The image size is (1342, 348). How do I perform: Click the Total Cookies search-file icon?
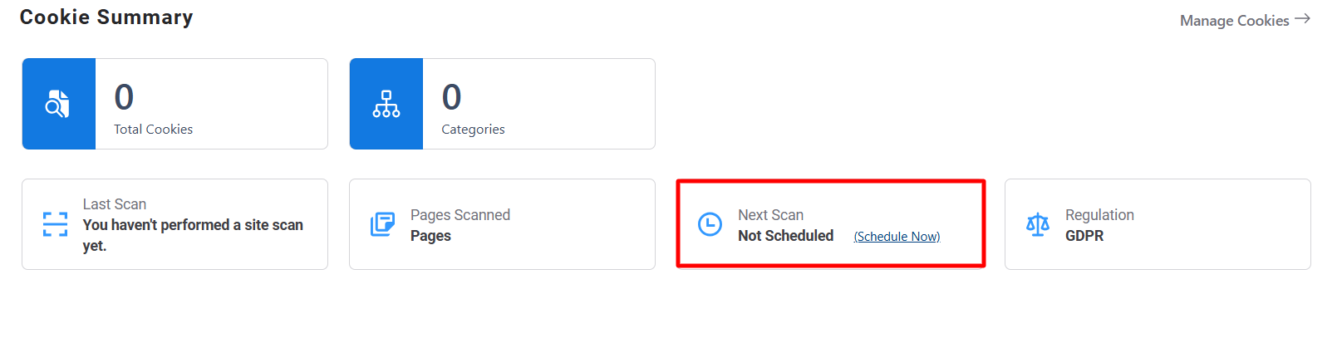click(57, 104)
